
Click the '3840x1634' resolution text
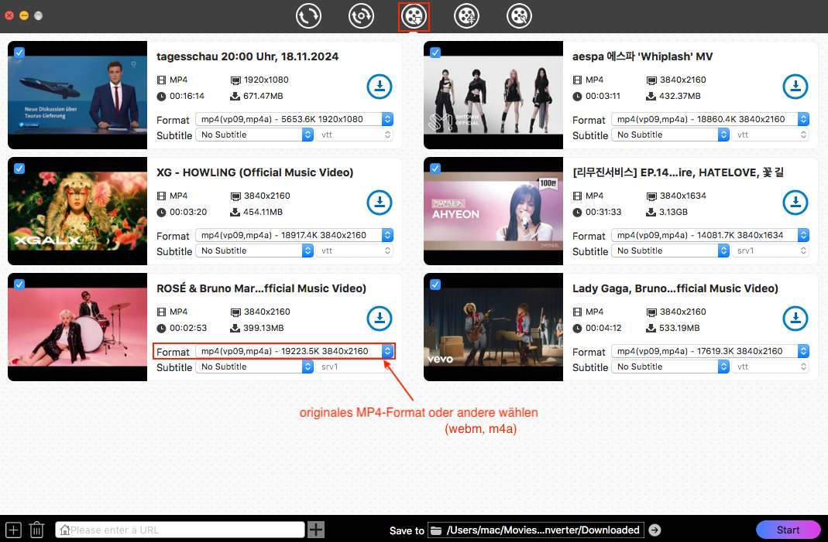pyautogui.click(x=683, y=196)
